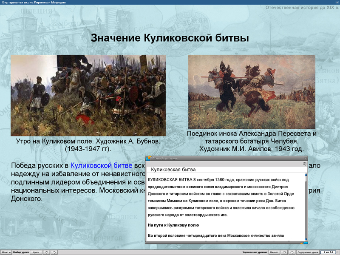
Task: Click the Уроки button
Action: tap(36, 252)
